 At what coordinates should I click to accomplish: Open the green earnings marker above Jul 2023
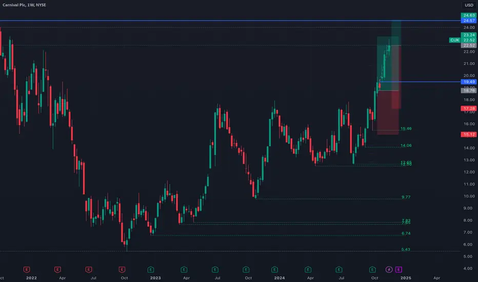[x=215, y=270]
